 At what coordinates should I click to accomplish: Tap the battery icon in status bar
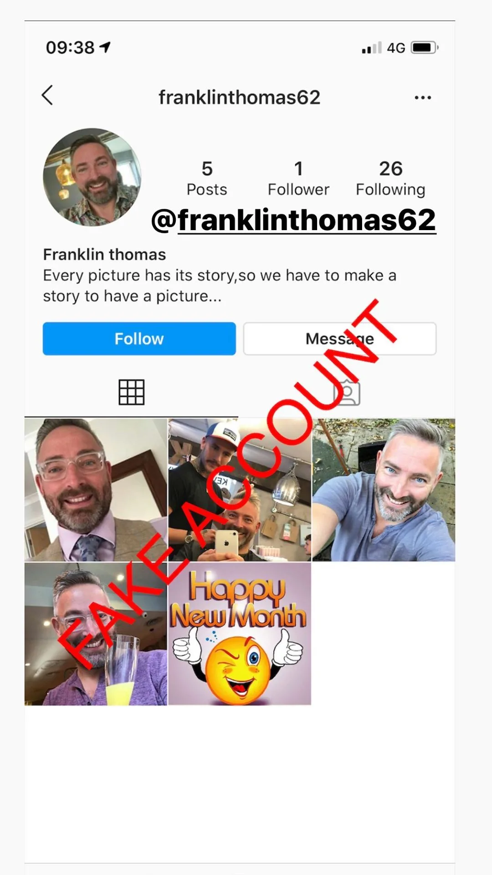pos(425,47)
